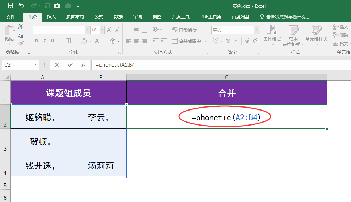Click the Increase Indent icon

164,41
